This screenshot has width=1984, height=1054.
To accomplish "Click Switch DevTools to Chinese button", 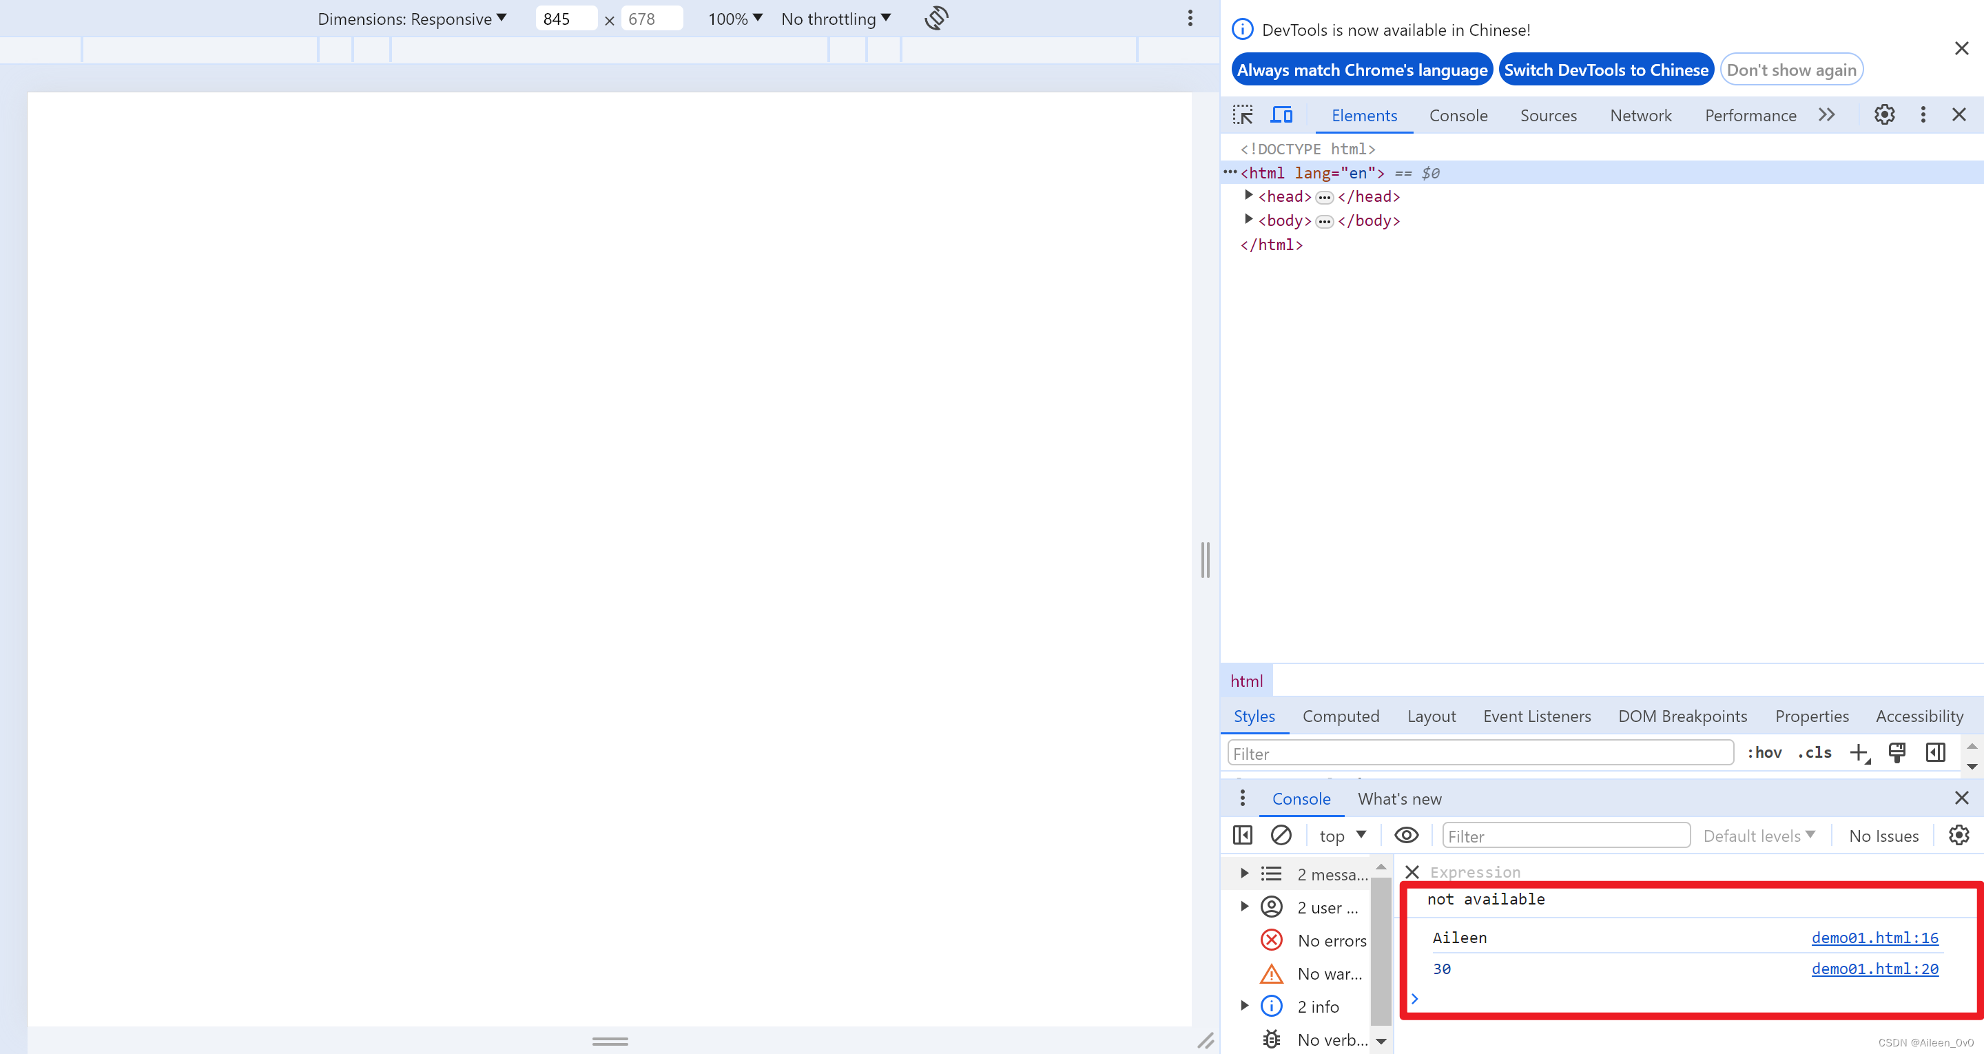I will pyautogui.click(x=1606, y=70).
